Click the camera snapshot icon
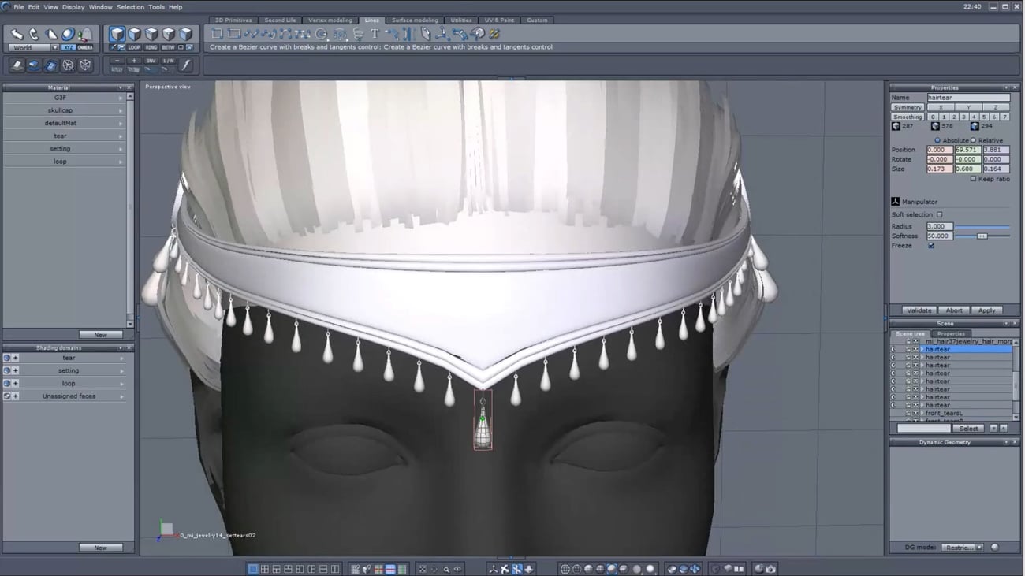 [x=770, y=569]
